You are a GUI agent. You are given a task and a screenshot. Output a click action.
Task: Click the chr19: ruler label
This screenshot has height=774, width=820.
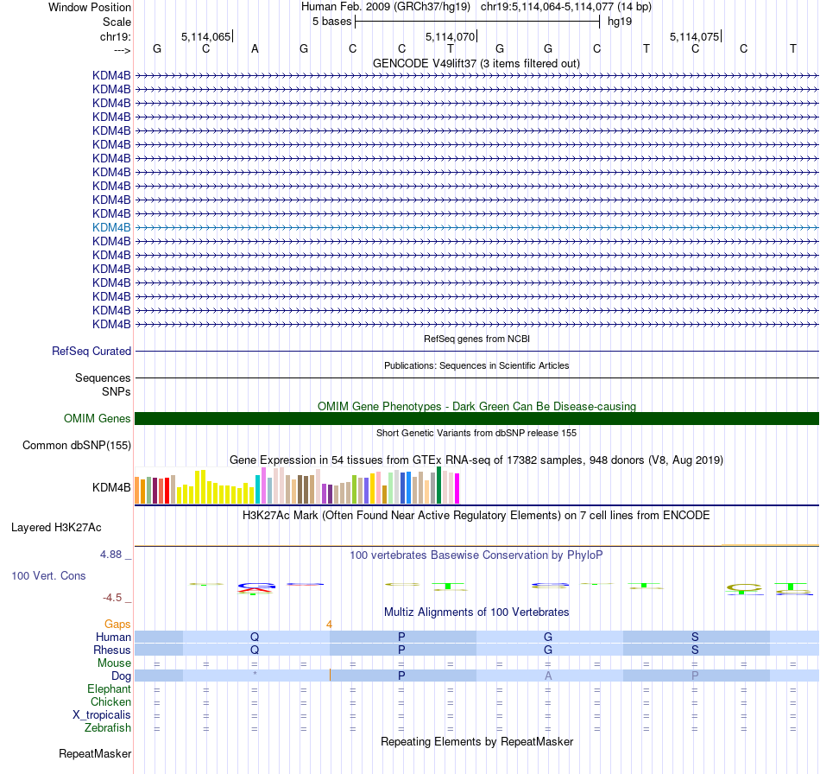point(116,36)
